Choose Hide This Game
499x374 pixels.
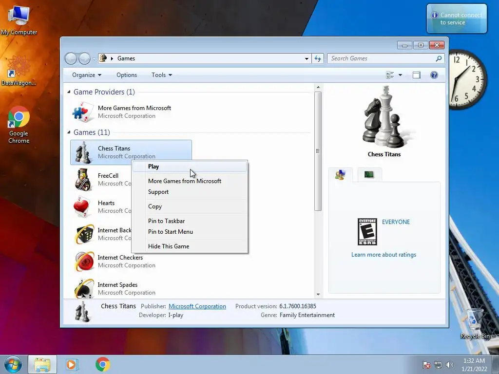(x=190, y=246)
